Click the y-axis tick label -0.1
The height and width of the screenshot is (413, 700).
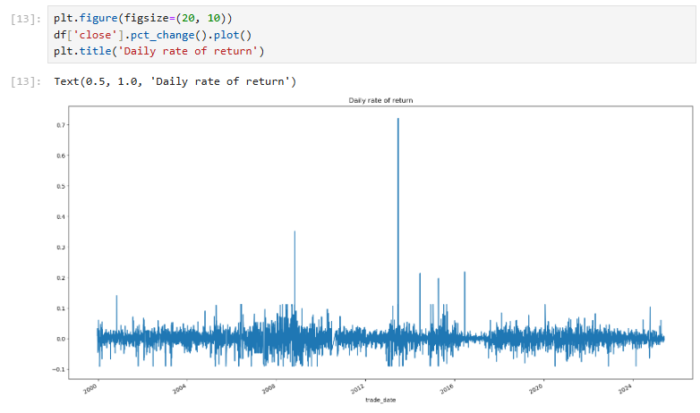coord(58,370)
